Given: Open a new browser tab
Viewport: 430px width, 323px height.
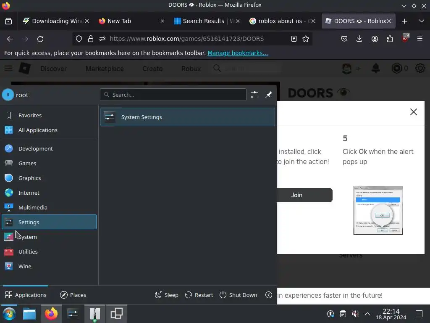Looking at the screenshot, I should click(x=404, y=21).
